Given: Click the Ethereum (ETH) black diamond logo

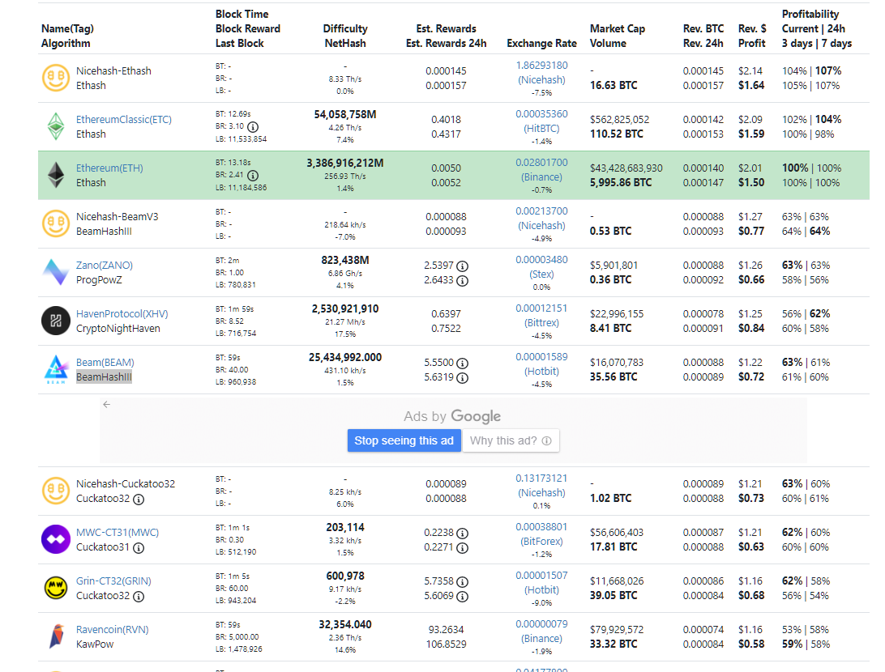Looking at the screenshot, I should point(56,175).
